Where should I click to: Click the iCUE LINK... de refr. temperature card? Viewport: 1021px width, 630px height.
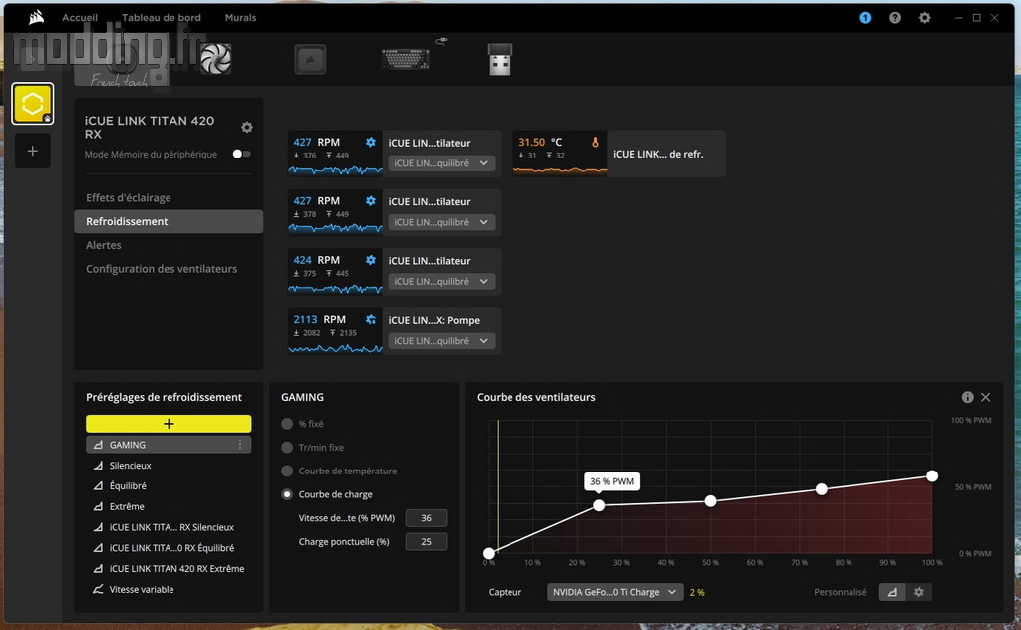click(x=619, y=154)
